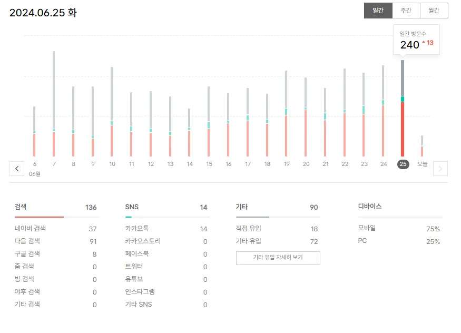The image size is (461, 333).
Task: Click the date heading 2024.06.25 화
Action: point(43,13)
